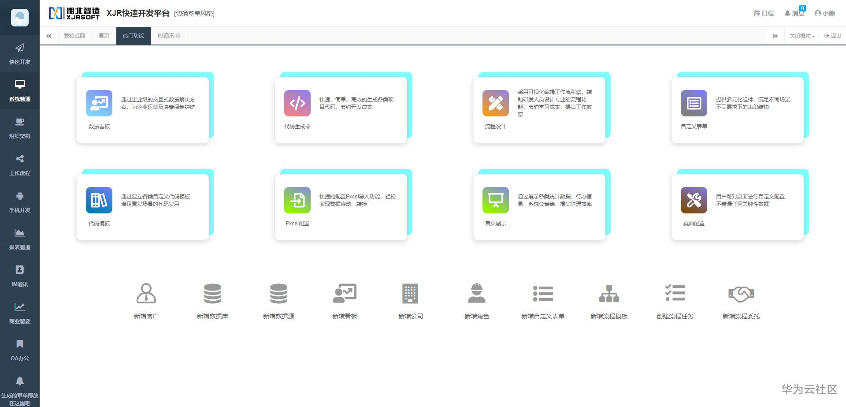Click the 新增看板 dashboard icon
This screenshot has height=407, width=846.
tap(345, 294)
